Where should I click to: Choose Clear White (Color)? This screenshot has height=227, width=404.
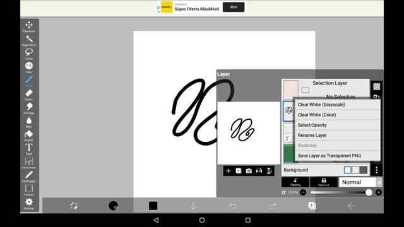(338, 115)
